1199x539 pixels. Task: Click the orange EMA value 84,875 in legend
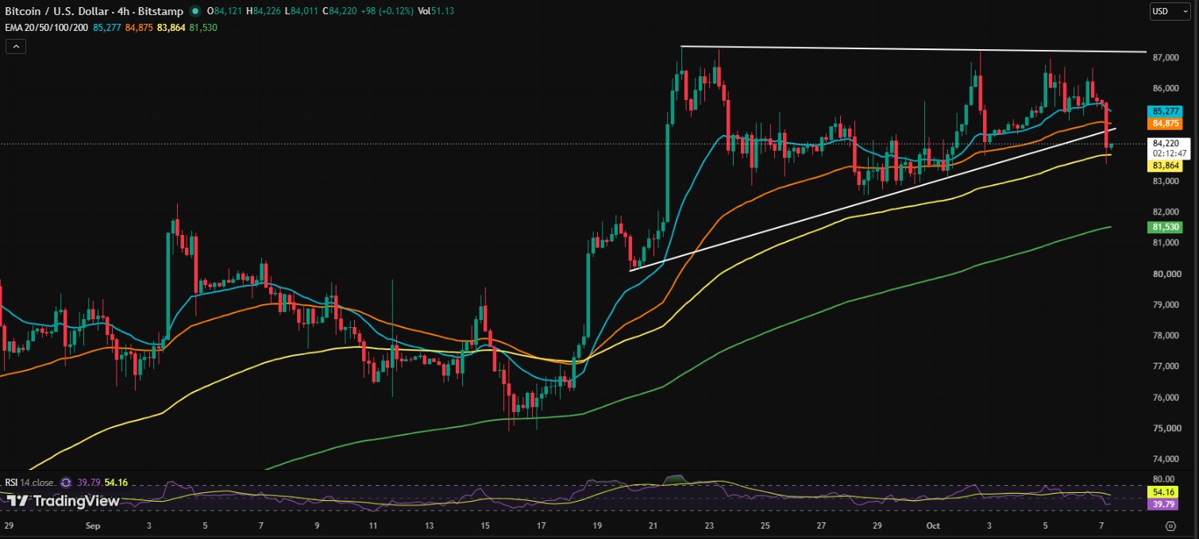point(140,28)
